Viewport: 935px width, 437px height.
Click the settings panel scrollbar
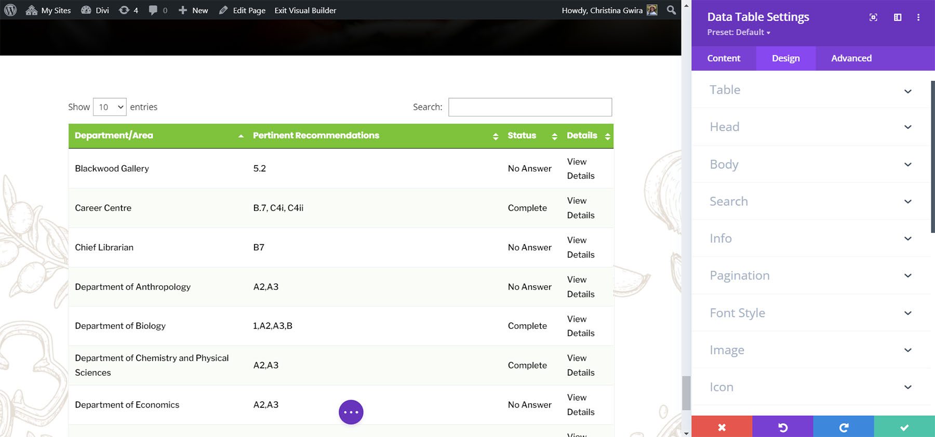point(932,156)
